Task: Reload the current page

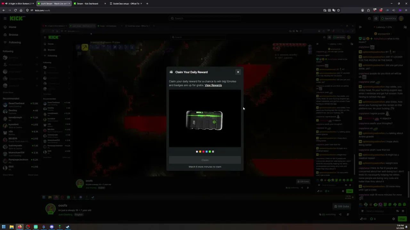Action: tap(15, 10)
